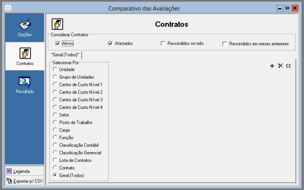Switch to the "Geral (Todos)" tab

click(x=65, y=55)
